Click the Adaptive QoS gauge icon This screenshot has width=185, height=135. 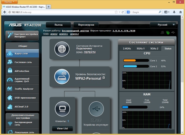click(10, 80)
